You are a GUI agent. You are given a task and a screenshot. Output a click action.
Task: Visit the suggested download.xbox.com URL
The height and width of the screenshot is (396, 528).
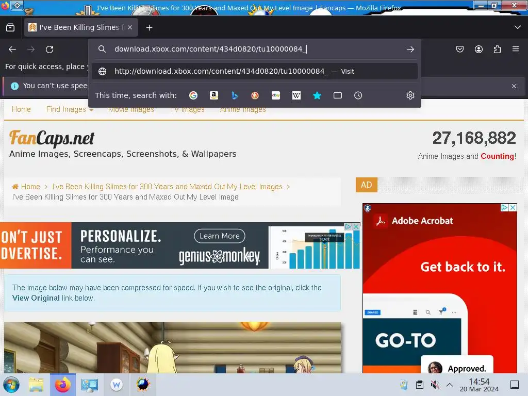click(255, 71)
